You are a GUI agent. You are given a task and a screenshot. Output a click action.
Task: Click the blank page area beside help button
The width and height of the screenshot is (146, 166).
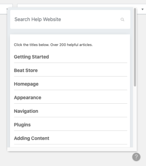coord(66,158)
